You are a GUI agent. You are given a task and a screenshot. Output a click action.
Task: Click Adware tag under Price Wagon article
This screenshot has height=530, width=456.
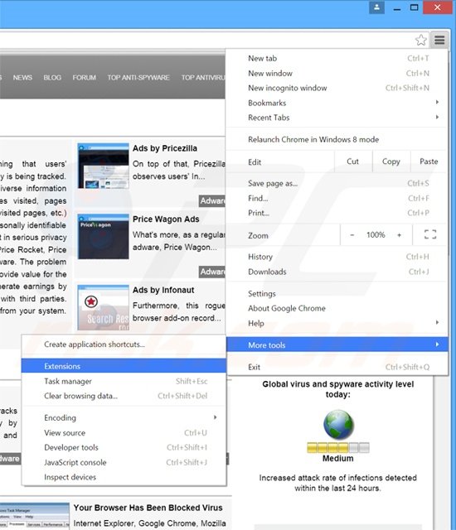[x=212, y=272]
